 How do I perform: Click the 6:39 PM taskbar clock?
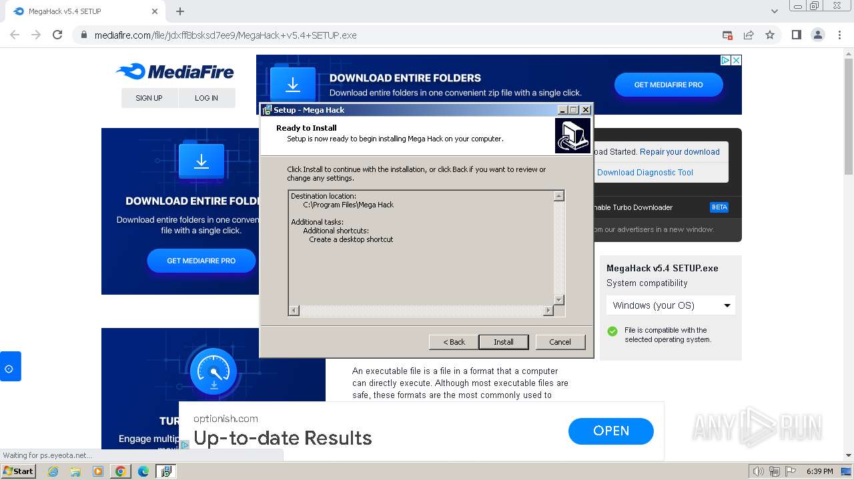pyautogui.click(x=819, y=471)
